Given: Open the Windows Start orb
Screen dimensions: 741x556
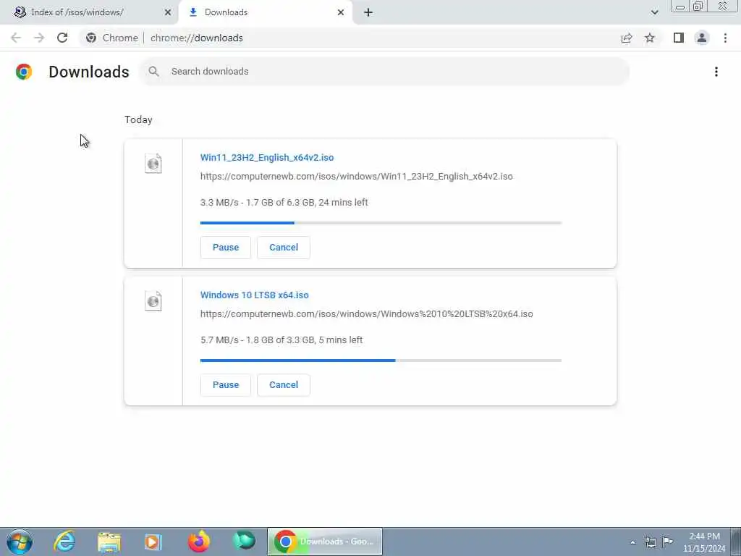Looking at the screenshot, I should click(20, 542).
